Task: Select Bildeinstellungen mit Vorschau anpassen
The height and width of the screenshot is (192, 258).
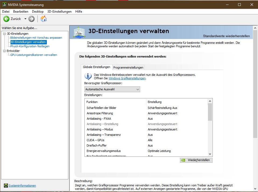Action: pos(36,38)
